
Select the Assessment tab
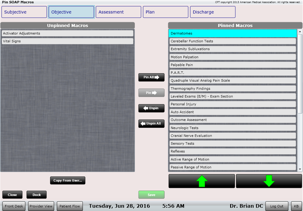pos(118,12)
